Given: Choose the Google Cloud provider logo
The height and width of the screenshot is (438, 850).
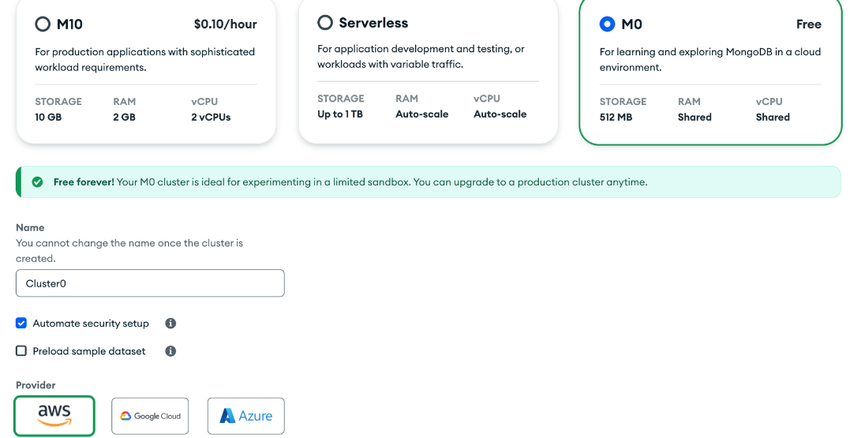Looking at the screenshot, I should pyautogui.click(x=150, y=416).
